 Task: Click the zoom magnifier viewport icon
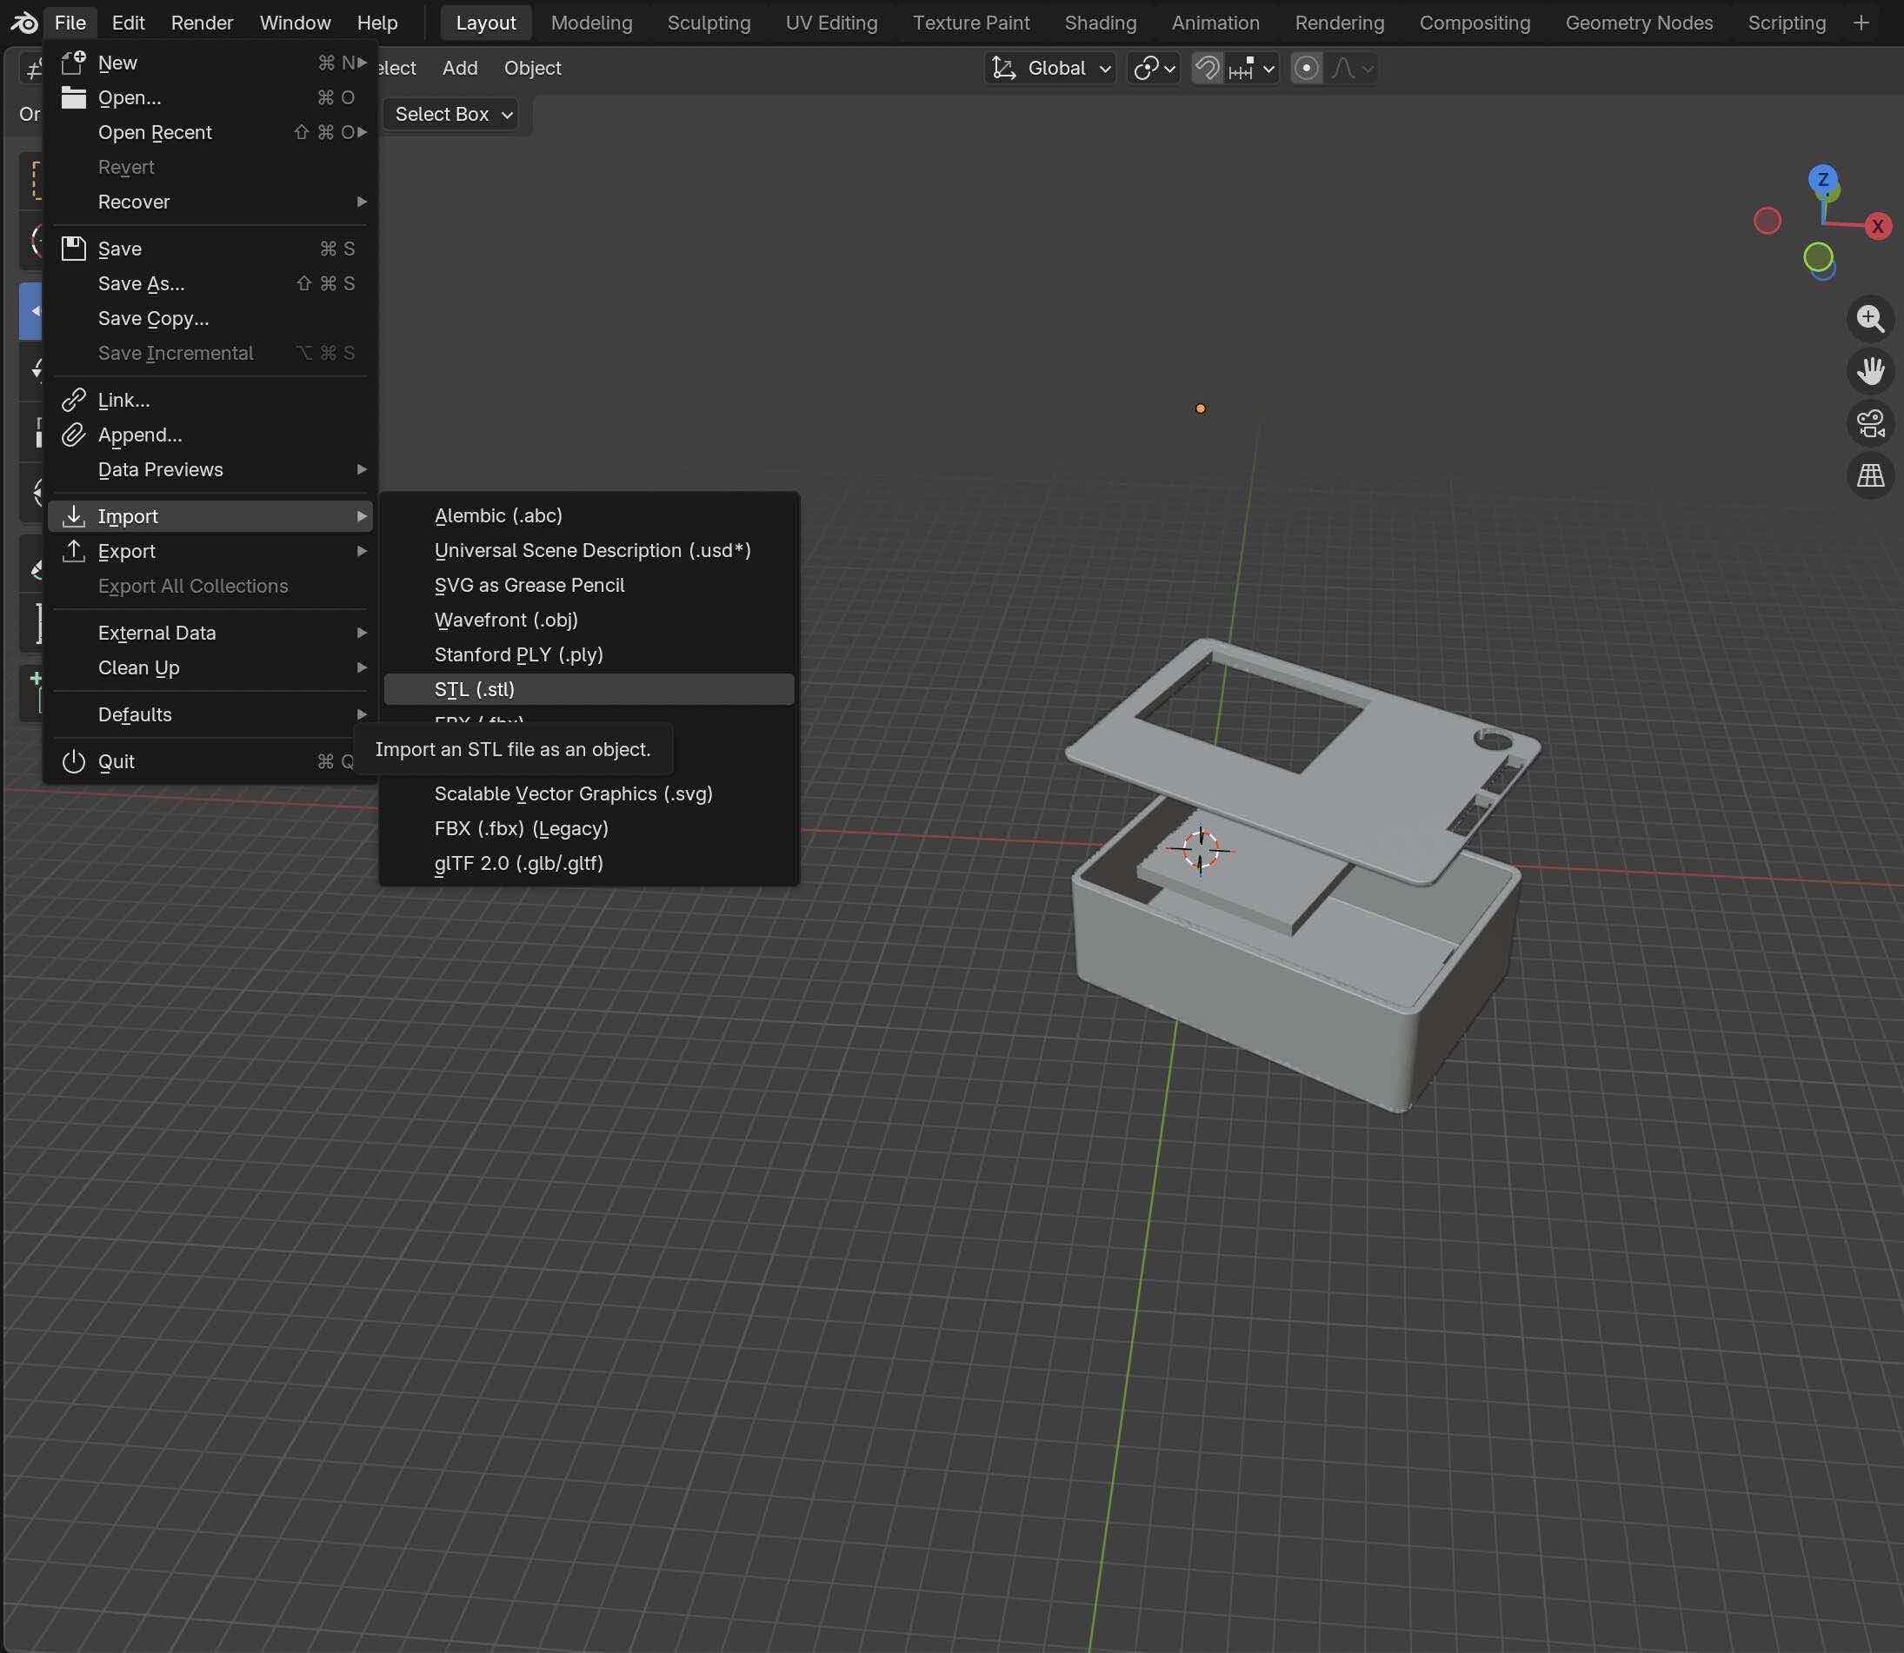(1870, 319)
